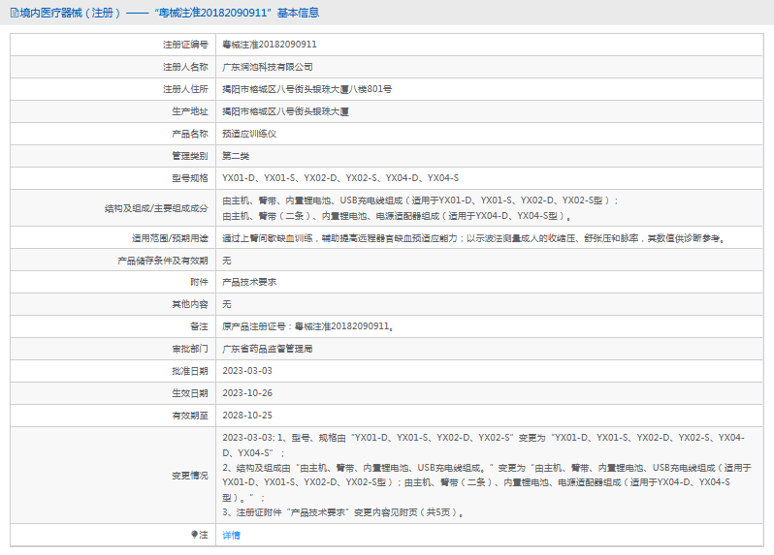
Task: Select production address 揭阳市榕城区八号街头银珠大厦 in 生产地址 row
Action: click(285, 111)
